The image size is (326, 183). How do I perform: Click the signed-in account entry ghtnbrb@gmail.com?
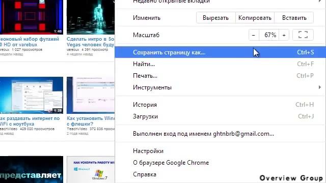point(221,134)
